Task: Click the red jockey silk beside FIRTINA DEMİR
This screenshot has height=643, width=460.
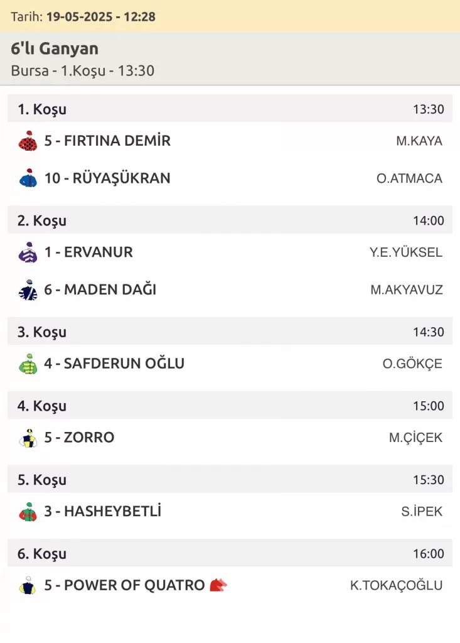Action: click(28, 141)
